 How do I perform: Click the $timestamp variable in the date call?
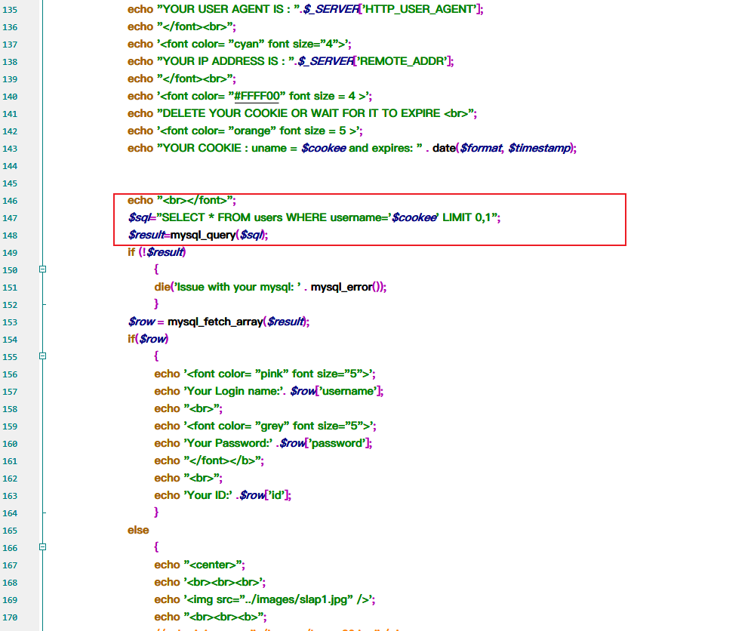tap(539, 149)
